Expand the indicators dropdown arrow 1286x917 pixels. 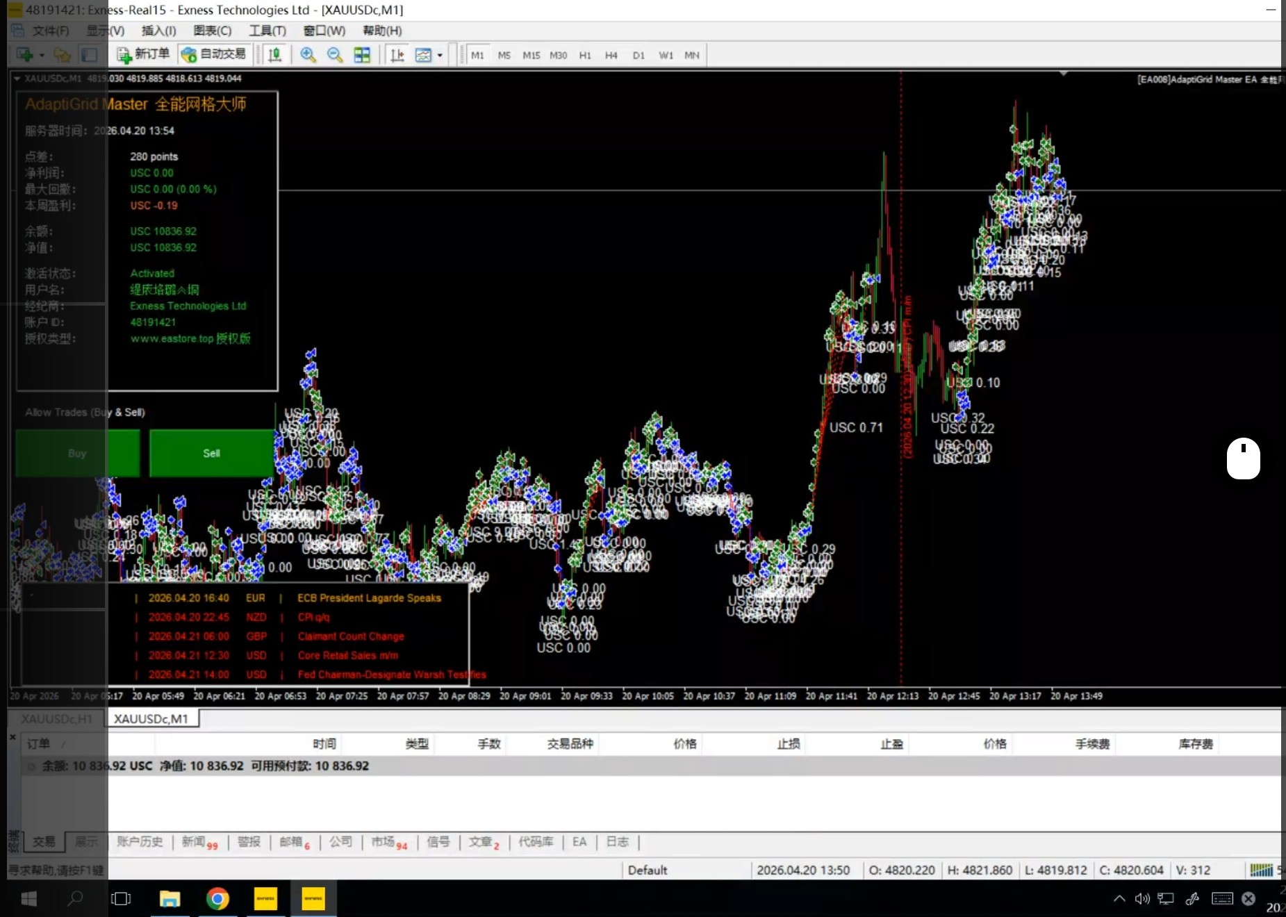point(440,56)
